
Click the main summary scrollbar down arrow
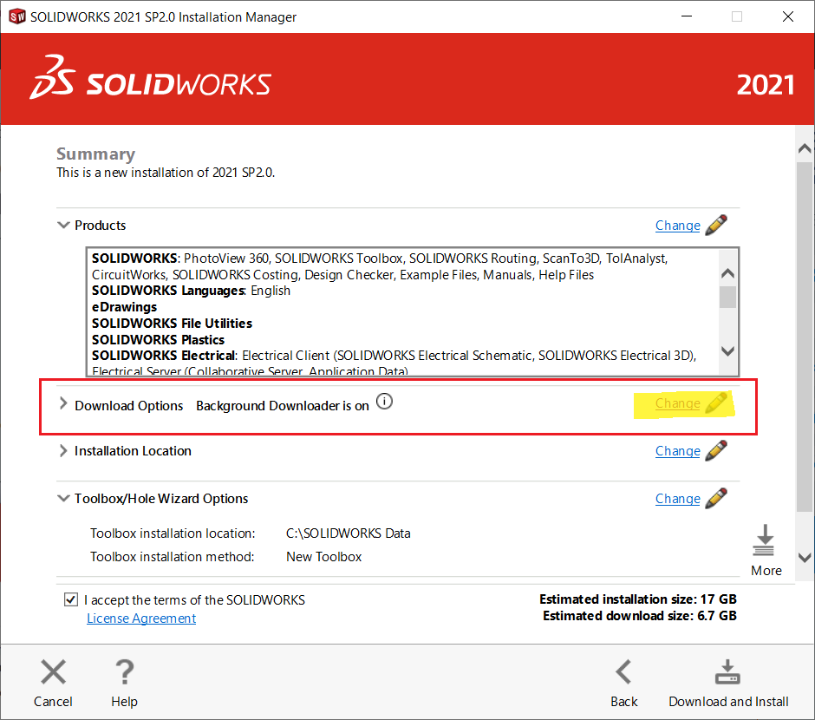pyautogui.click(x=804, y=558)
